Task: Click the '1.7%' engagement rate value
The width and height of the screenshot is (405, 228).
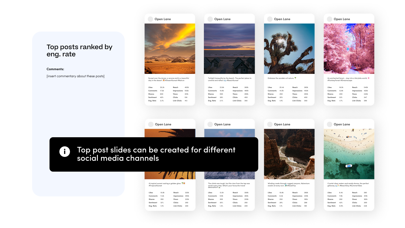Action: coord(341,101)
